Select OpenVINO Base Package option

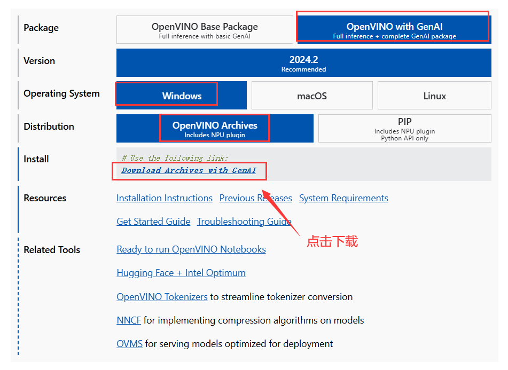(x=205, y=29)
